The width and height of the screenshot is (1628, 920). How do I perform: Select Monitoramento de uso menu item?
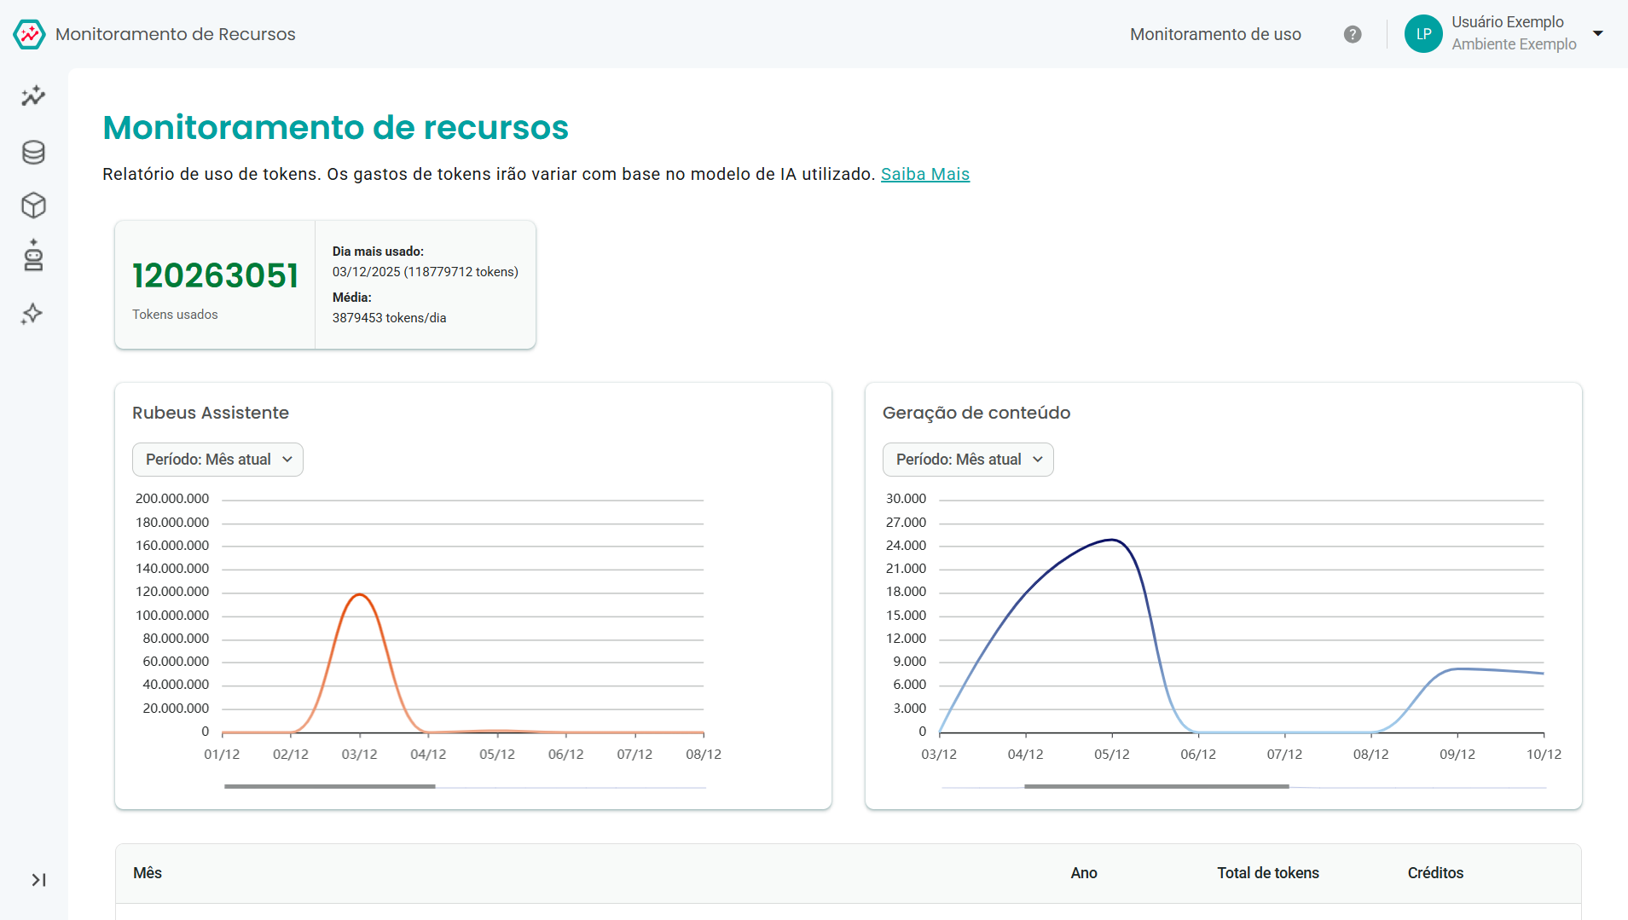(x=1215, y=34)
